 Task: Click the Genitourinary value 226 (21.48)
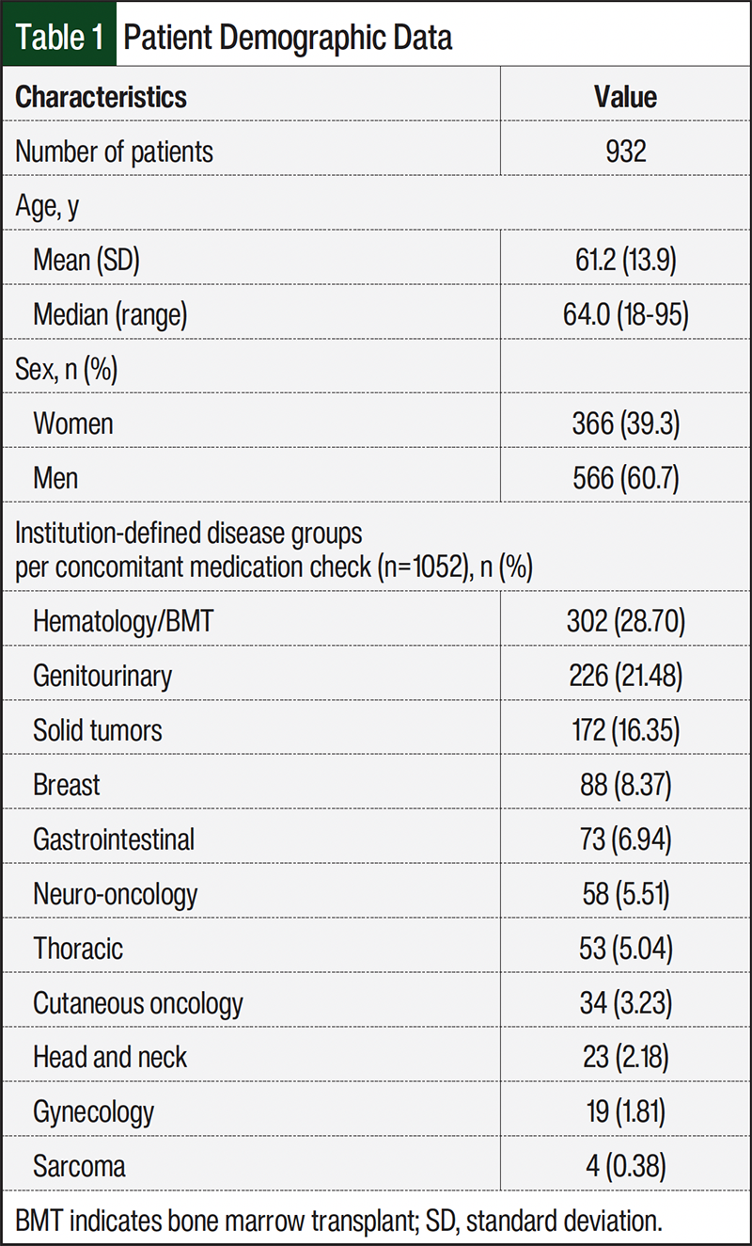point(625,676)
